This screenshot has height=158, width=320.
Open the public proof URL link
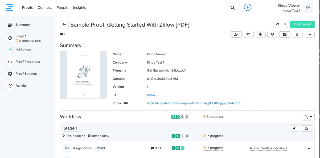(x=194, y=103)
